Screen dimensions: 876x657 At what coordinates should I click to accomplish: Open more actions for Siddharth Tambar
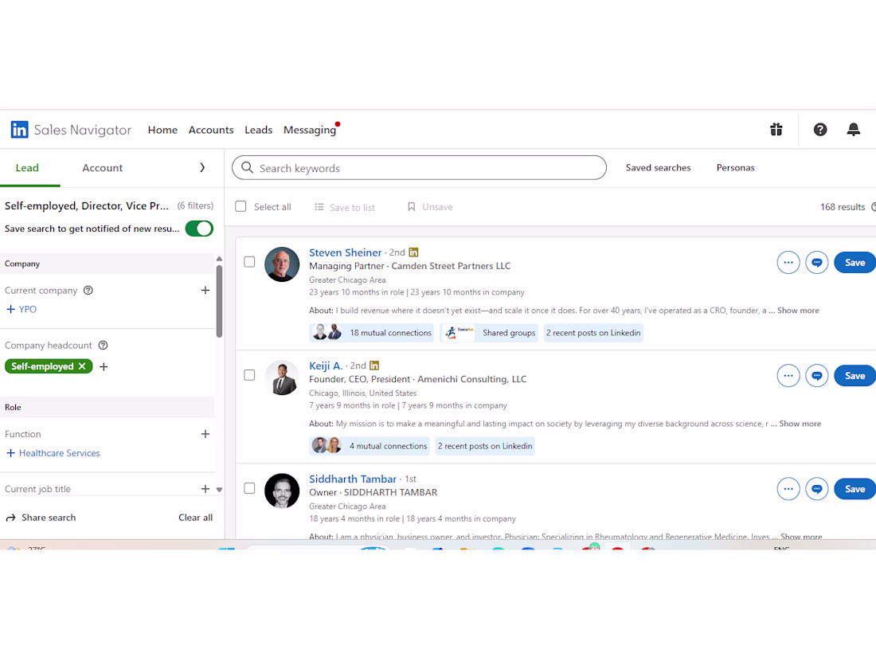coord(788,489)
